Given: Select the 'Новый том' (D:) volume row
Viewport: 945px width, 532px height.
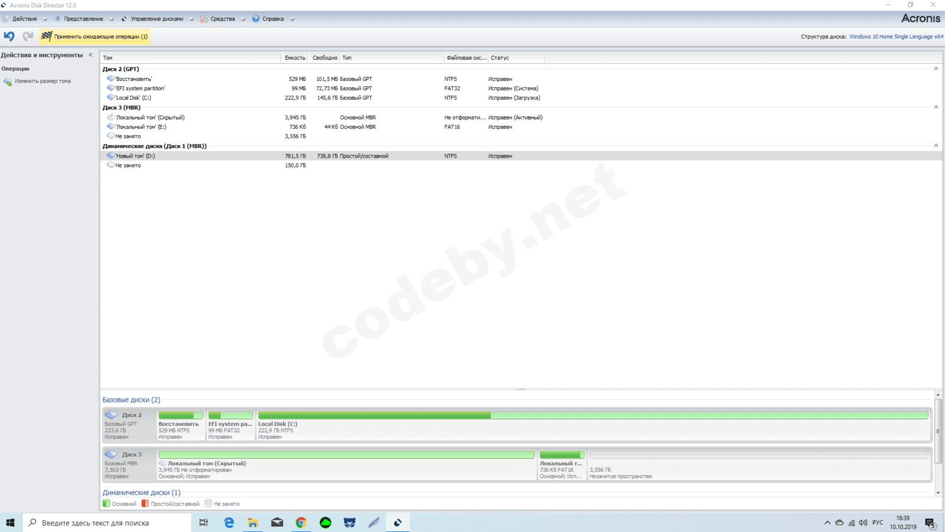Looking at the screenshot, I should (135, 156).
